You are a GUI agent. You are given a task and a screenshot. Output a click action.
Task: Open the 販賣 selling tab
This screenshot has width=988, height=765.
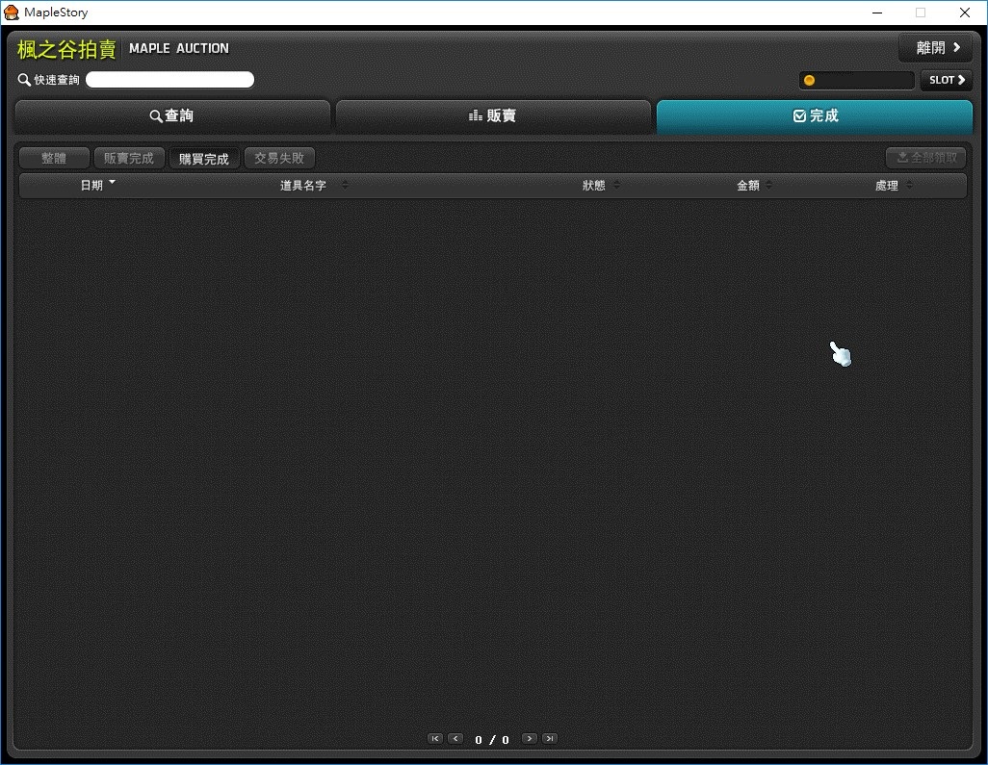tap(493, 116)
